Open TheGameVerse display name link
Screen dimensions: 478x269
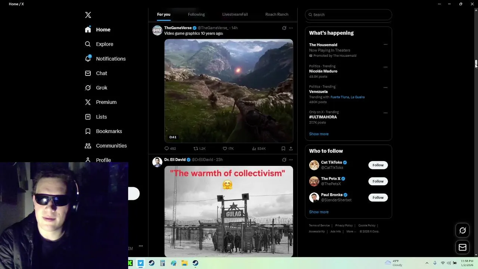coord(178,28)
